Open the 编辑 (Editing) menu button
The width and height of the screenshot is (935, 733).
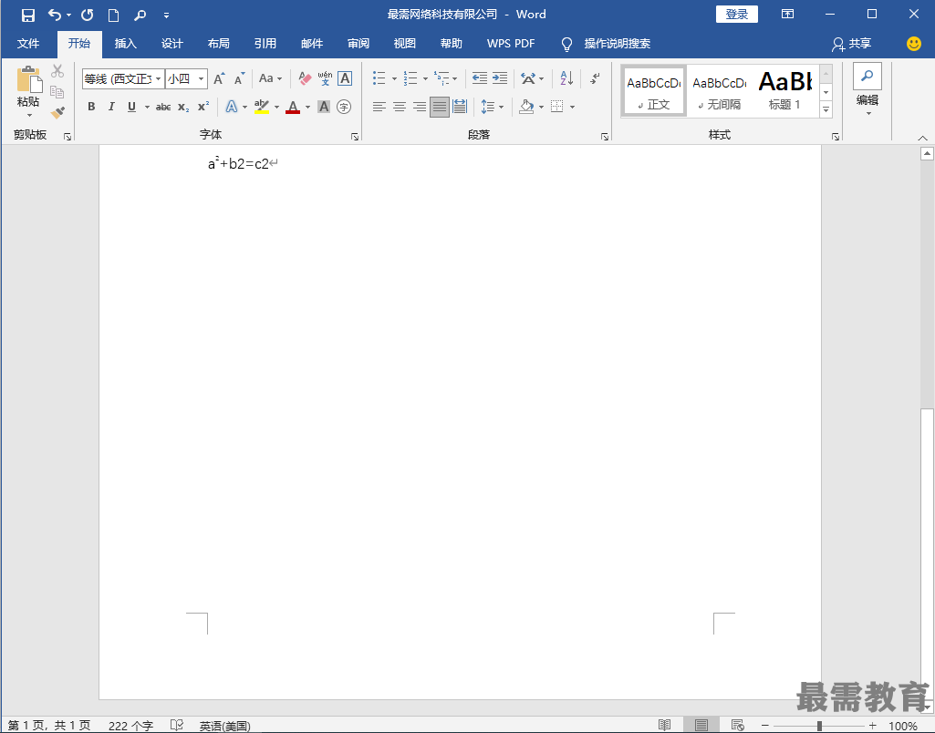pos(867,90)
